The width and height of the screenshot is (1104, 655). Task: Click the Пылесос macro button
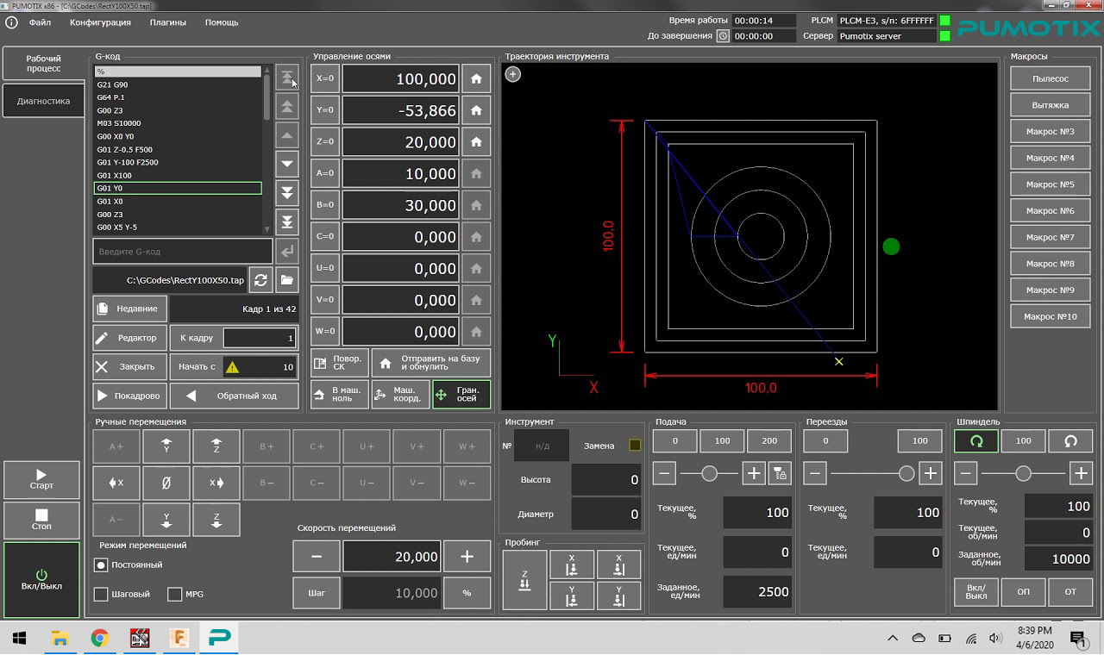pos(1050,78)
